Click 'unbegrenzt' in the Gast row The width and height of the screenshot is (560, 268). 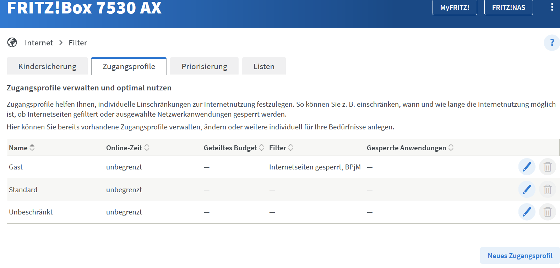(124, 167)
